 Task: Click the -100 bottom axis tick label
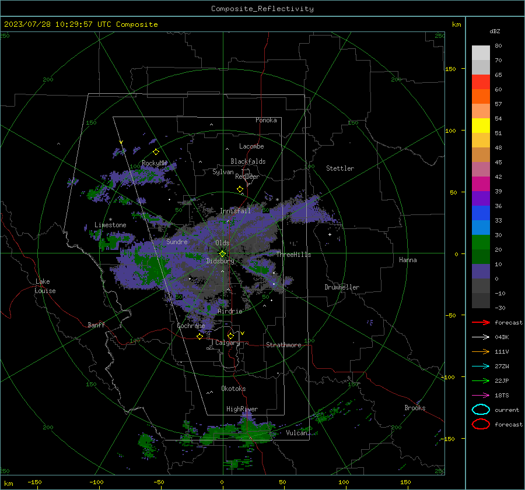pyautogui.click(x=96, y=482)
